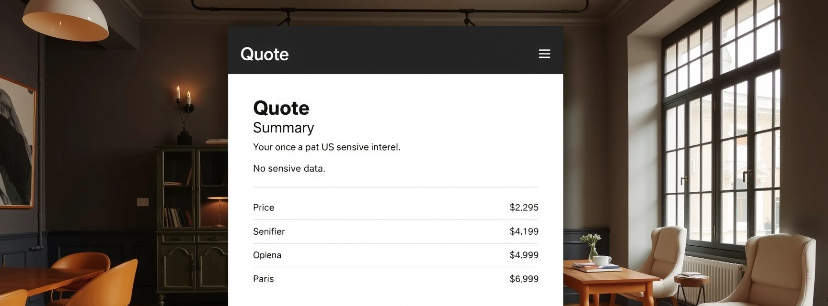
Task: Click the framed artwork on left wall
Action: click(16, 143)
